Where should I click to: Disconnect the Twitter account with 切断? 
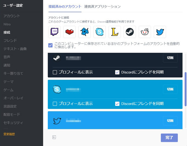170,121
